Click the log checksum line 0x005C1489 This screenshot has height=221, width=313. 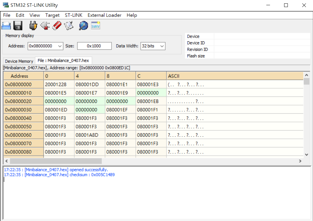coord(59,175)
